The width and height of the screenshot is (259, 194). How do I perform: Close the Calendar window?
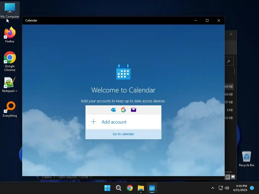pyautogui.click(x=219, y=20)
